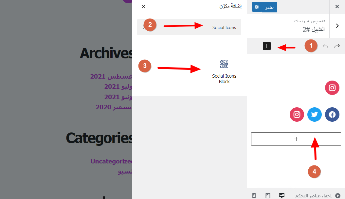Click the نشر publish button
Image resolution: width=345 pixels, height=199 pixels.
click(269, 7)
